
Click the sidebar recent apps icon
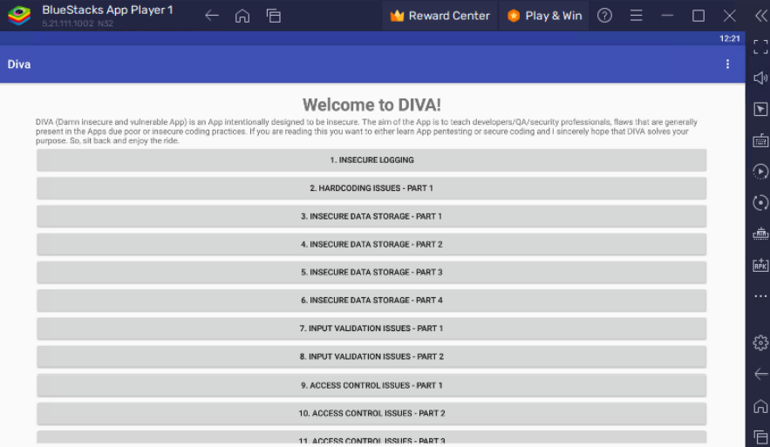point(760,437)
